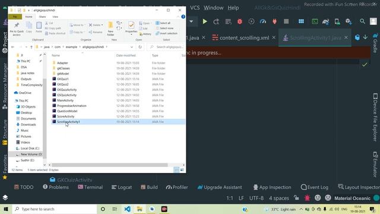Open the Logcat tool window

point(122,187)
